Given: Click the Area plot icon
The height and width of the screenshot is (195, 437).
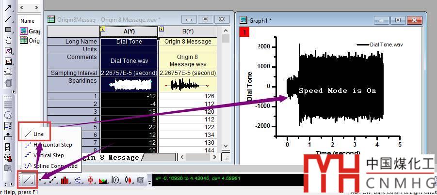Looking at the screenshot, I should 103,180.
